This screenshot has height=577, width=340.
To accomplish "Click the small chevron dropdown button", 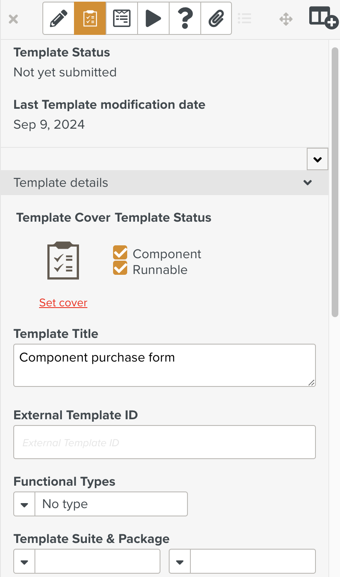I will [x=318, y=159].
